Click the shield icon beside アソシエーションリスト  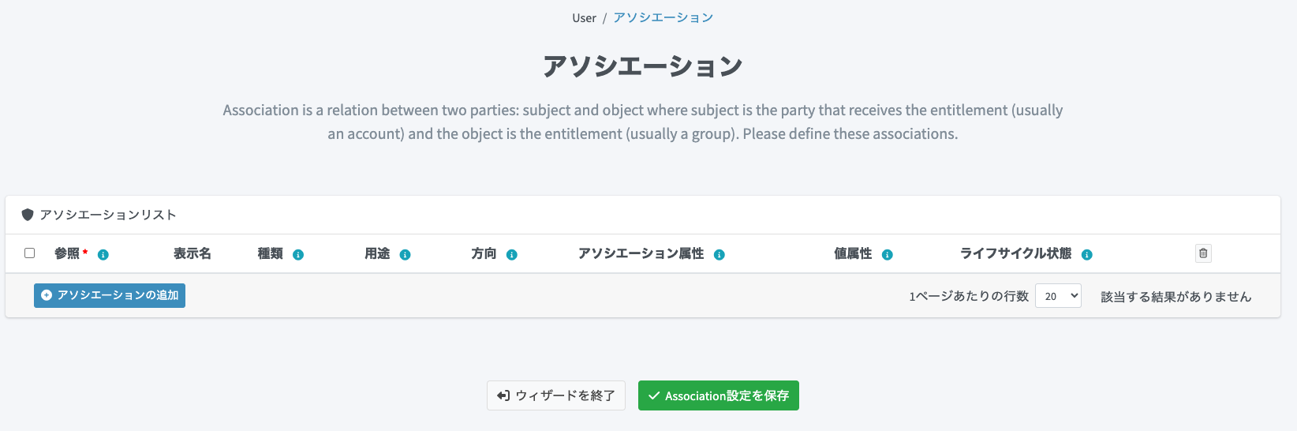pyautogui.click(x=28, y=215)
